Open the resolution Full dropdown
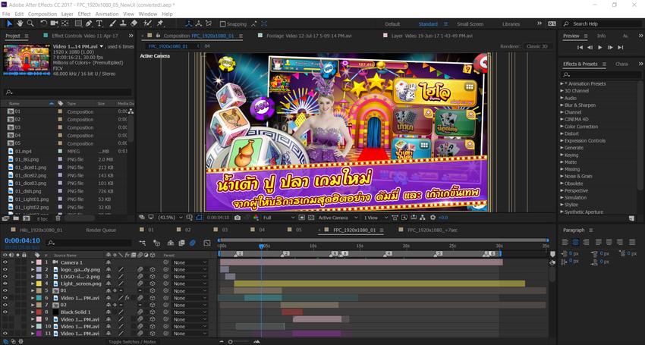 [279, 218]
